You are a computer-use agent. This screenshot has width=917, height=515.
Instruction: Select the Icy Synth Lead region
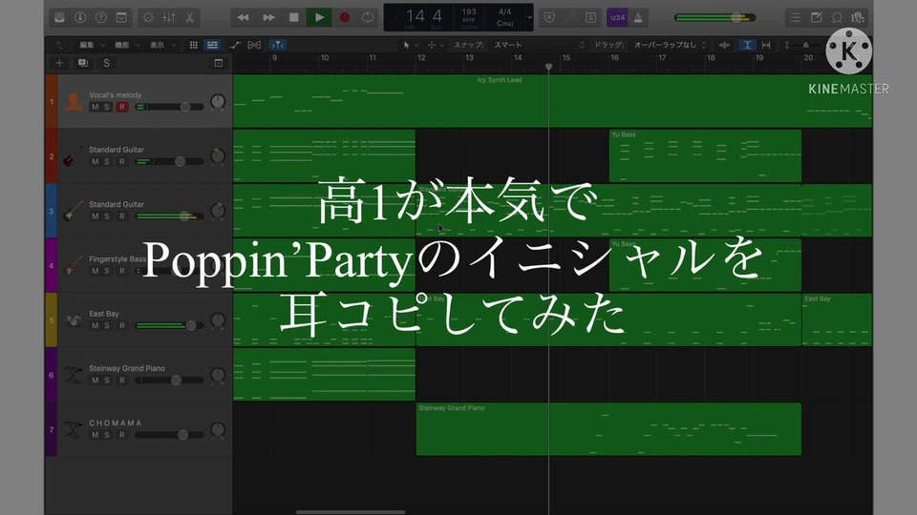click(552, 101)
